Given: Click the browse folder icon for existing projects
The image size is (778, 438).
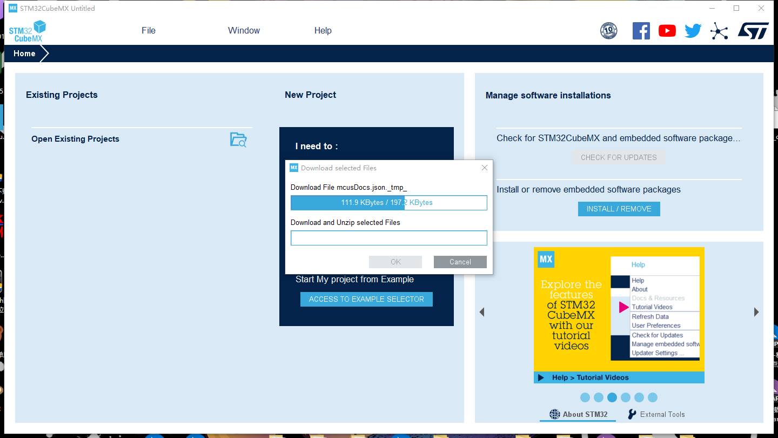Looking at the screenshot, I should click(238, 140).
